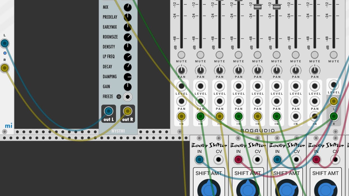Image resolution: width=349 pixels, height=196 pixels.
Task: Mute the second mixer channel
Action: pyautogui.click(x=200, y=55)
